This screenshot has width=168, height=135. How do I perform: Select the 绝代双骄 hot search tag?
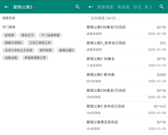(x=46, y=50)
